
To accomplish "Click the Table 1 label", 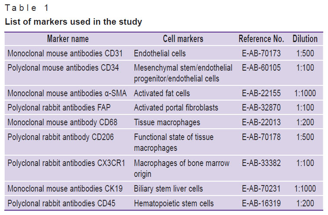I will [x=26, y=8].
